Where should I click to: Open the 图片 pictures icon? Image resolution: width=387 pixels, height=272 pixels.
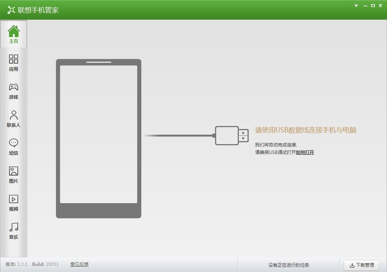click(x=14, y=171)
